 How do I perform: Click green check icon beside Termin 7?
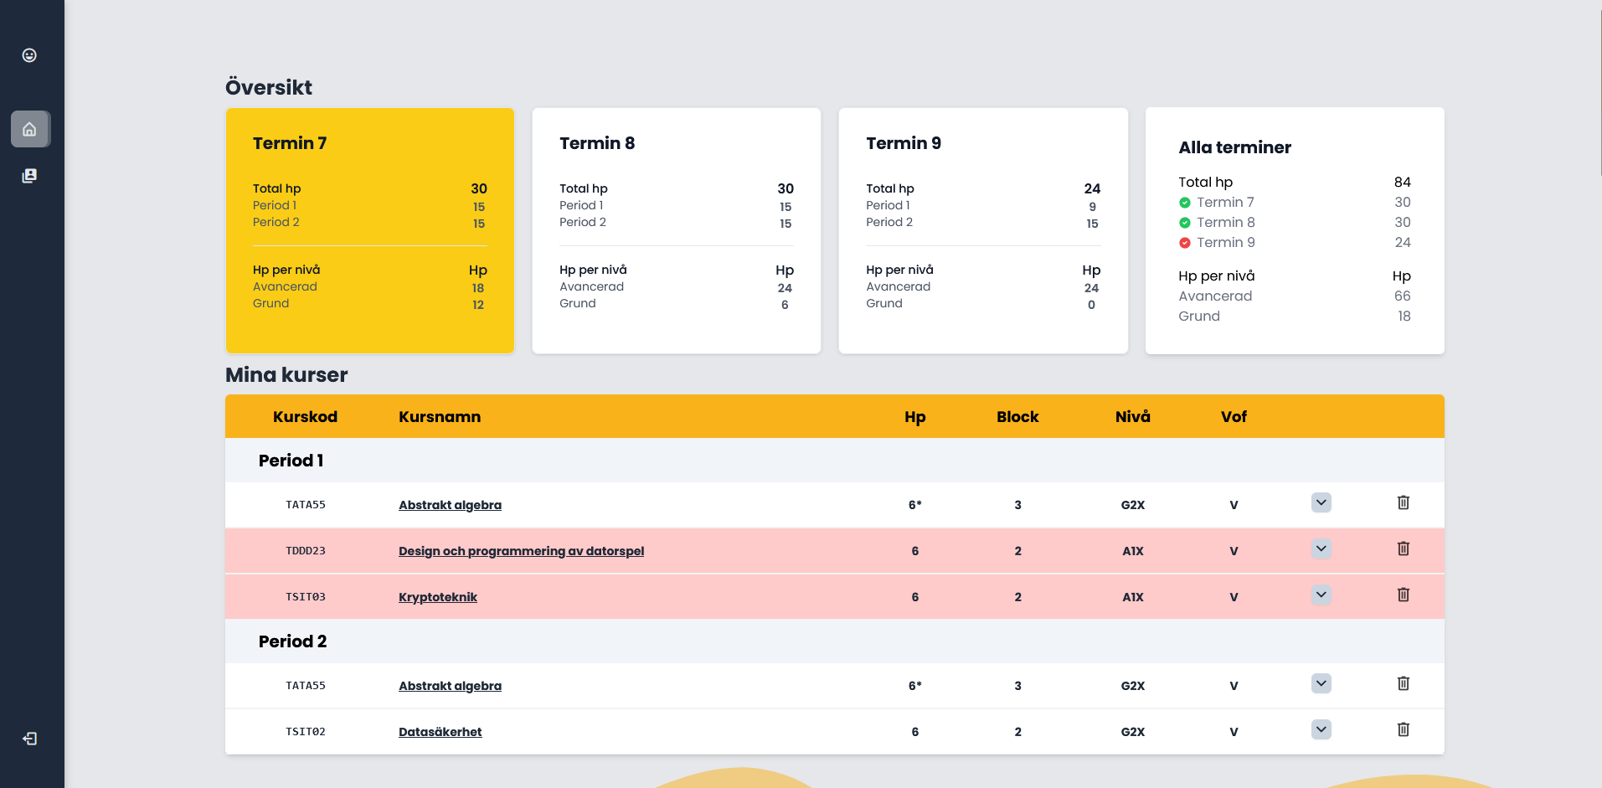[1185, 203]
